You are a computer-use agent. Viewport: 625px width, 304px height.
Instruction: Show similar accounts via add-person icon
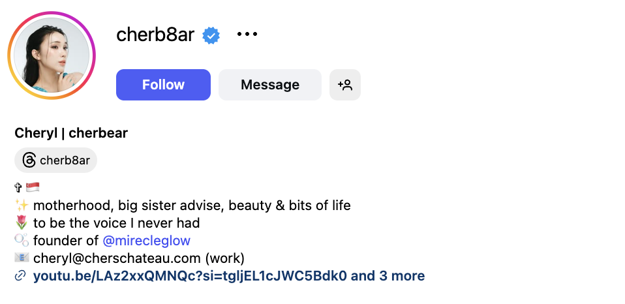point(345,85)
